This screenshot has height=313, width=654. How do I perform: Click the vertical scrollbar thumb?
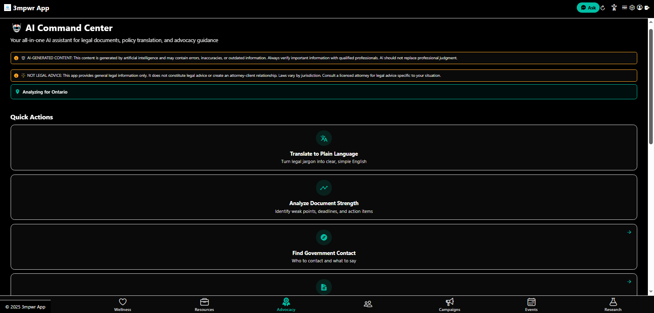pos(651,87)
